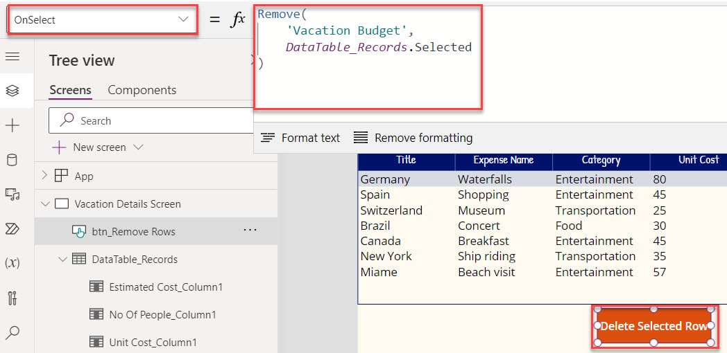Click the fx formula icon

237,20
